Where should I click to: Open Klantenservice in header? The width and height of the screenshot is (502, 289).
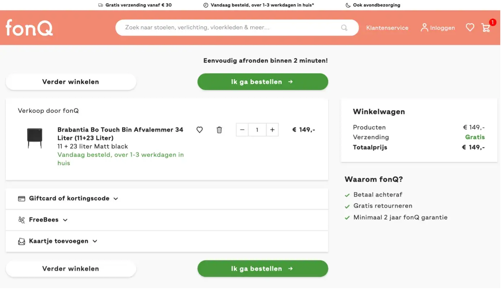click(x=387, y=28)
